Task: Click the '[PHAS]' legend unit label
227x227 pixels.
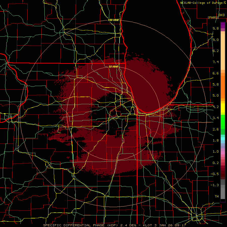Action: click(x=213, y=17)
